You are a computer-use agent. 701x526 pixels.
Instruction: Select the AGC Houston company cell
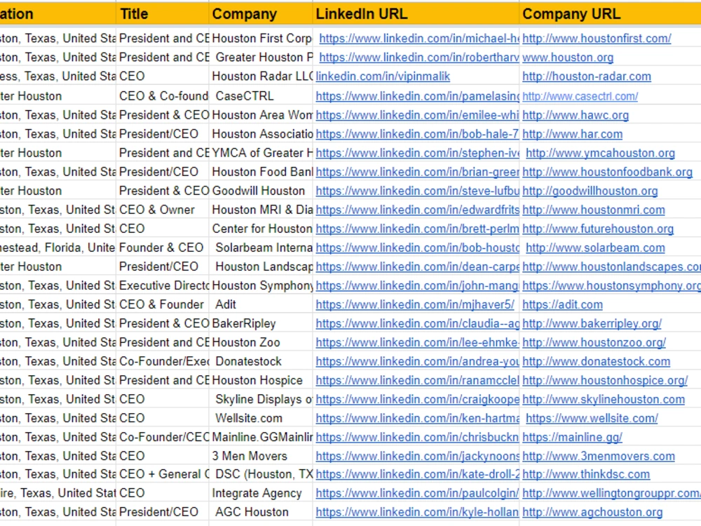click(261, 512)
